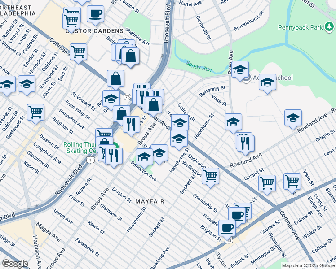Select the restaurant marker by Rolling Thunder Skating Center

114,157
